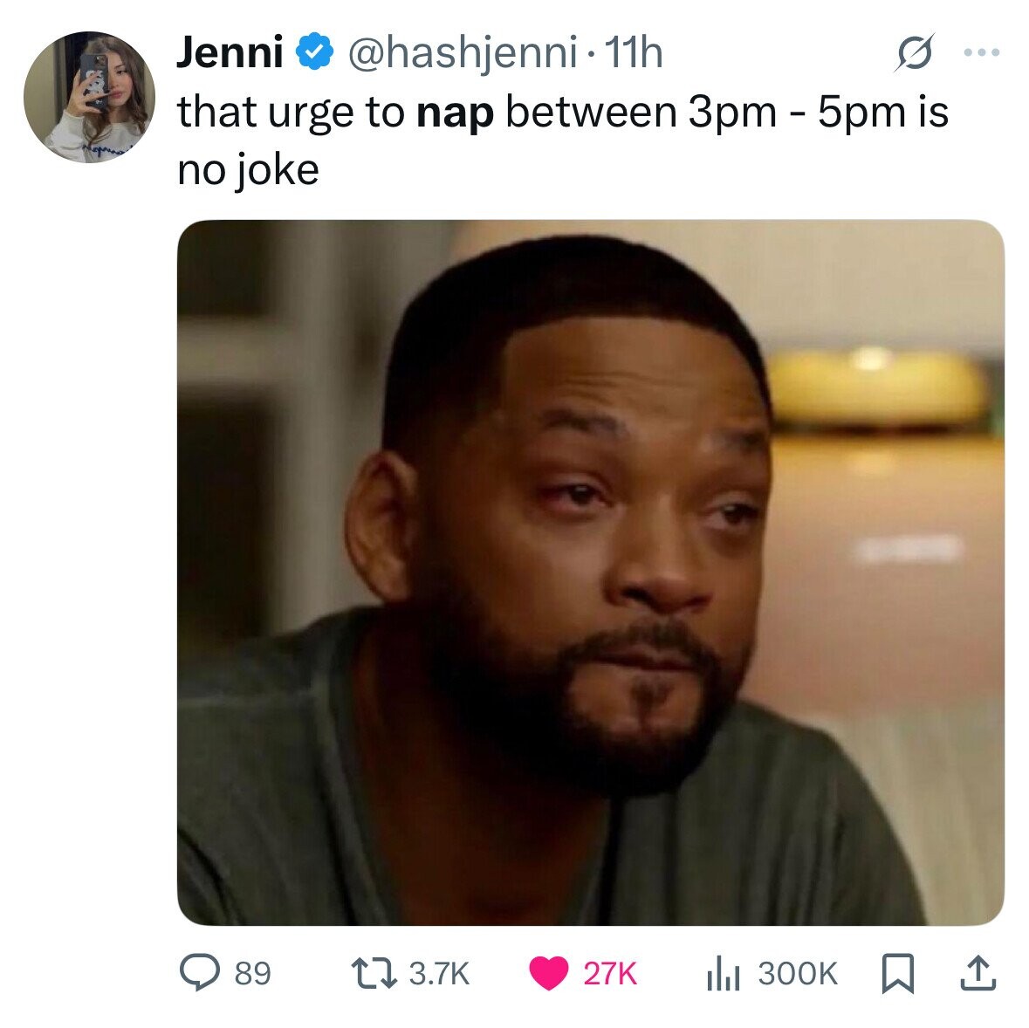The image size is (1029, 1028).
Task: Open the attached meme image
Action: coord(590,572)
